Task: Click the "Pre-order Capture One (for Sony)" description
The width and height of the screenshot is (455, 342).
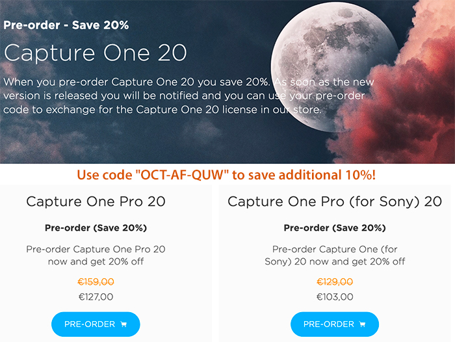Action: pos(335,255)
